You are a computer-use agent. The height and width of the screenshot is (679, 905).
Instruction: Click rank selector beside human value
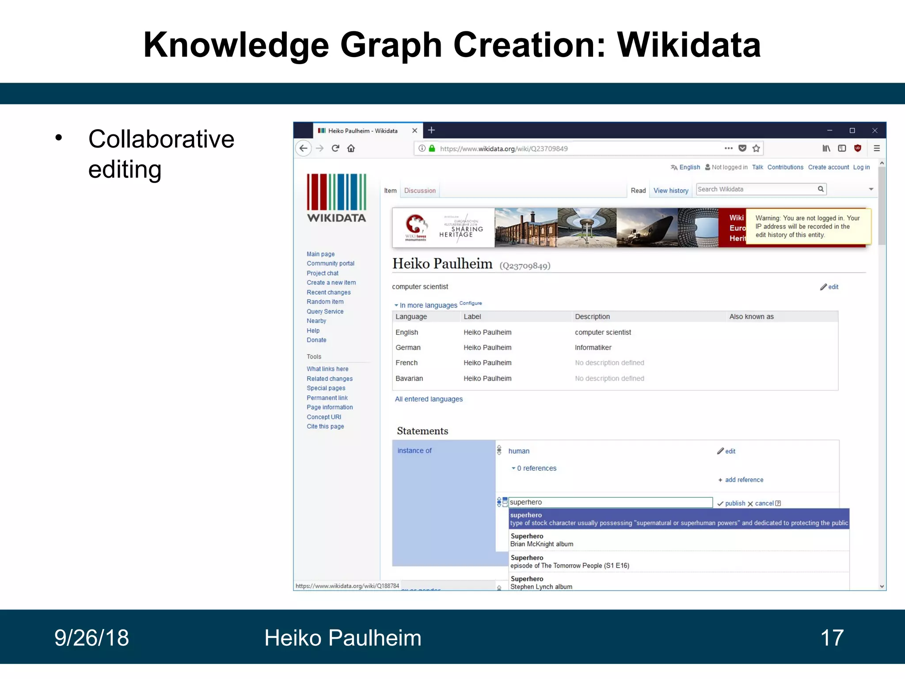point(499,450)
